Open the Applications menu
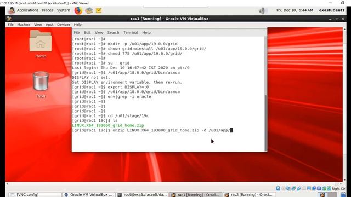This screenshot has height=197, width=351. 27,10
